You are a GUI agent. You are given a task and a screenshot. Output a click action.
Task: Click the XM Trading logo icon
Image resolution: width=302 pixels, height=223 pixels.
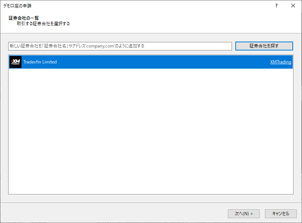(x=16, y=62)
